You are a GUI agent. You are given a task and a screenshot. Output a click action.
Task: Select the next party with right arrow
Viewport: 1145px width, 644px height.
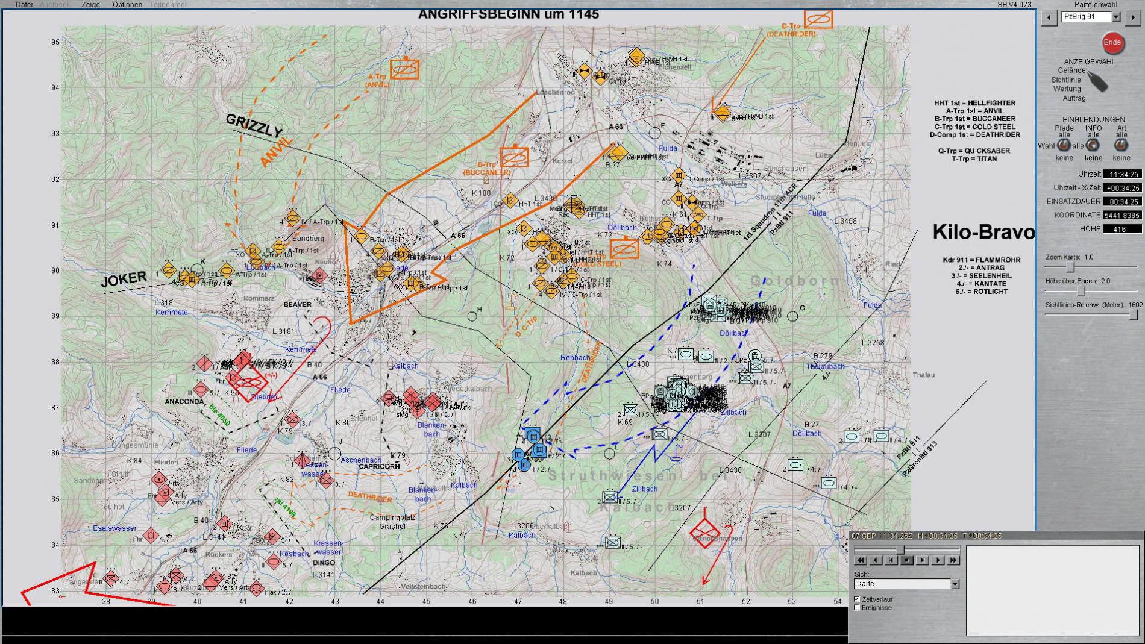coord(1133,17)
